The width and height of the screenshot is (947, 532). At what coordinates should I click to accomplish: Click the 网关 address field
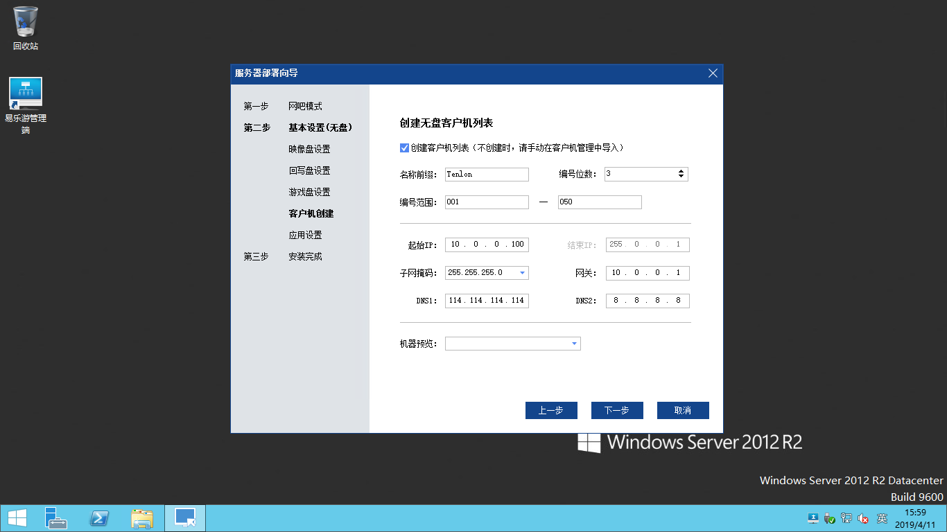point(648,273)
